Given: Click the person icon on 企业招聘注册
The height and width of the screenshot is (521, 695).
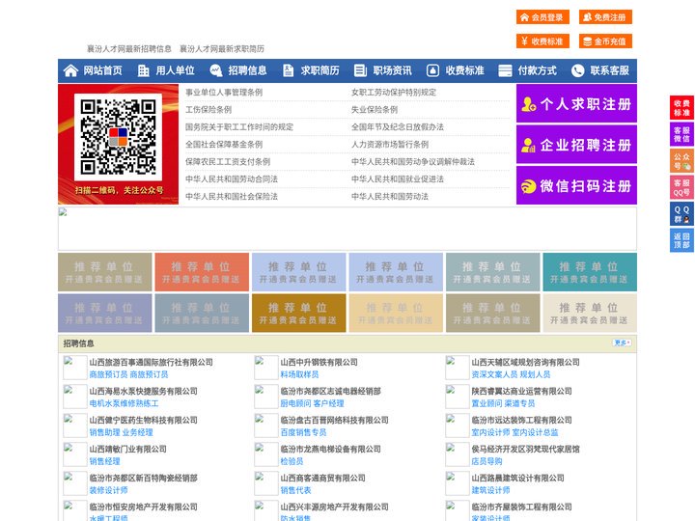Looking at the screenshot, I should (x=528, y=145).
